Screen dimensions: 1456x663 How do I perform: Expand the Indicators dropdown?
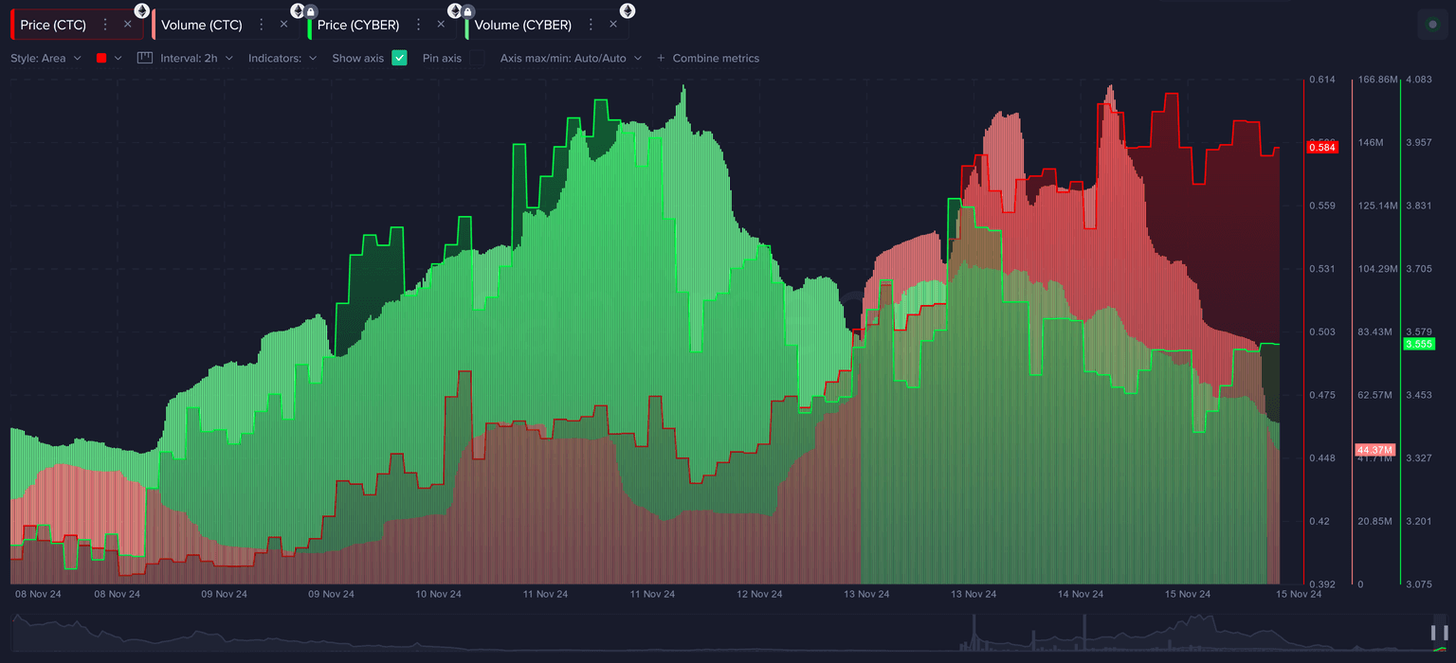pyautogui.click(x=282, y=58)
